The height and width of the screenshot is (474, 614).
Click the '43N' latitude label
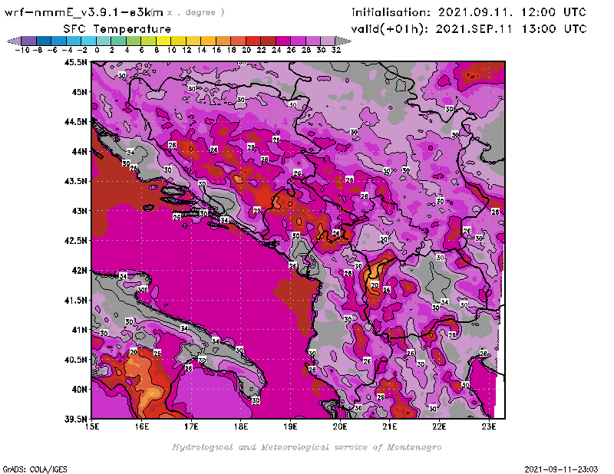click(79, 211)
